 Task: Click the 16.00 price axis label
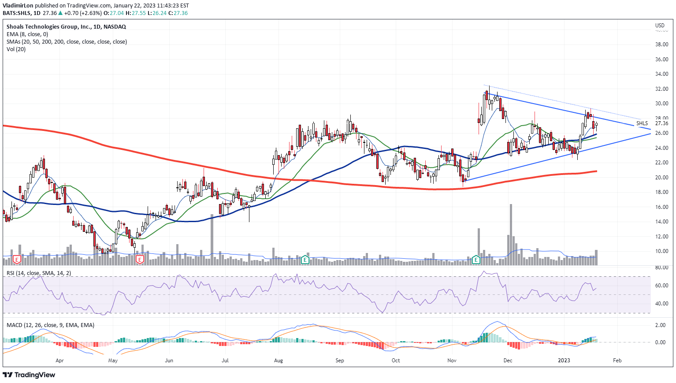tap(661, 207)
